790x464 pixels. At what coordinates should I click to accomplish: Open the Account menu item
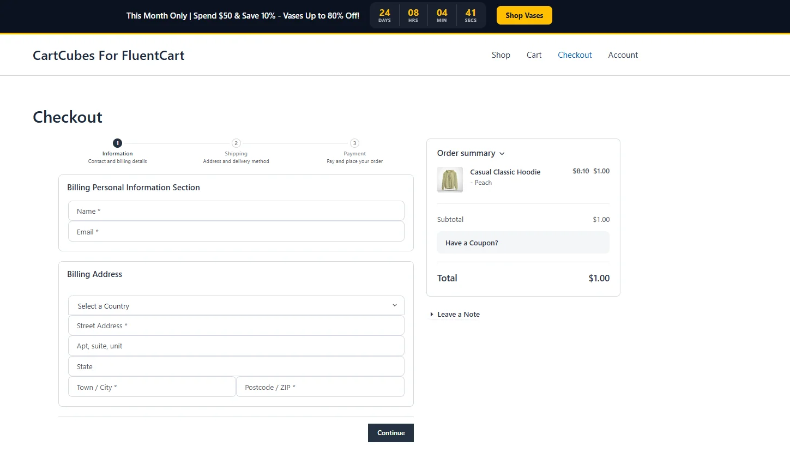(x=623, y=55)
